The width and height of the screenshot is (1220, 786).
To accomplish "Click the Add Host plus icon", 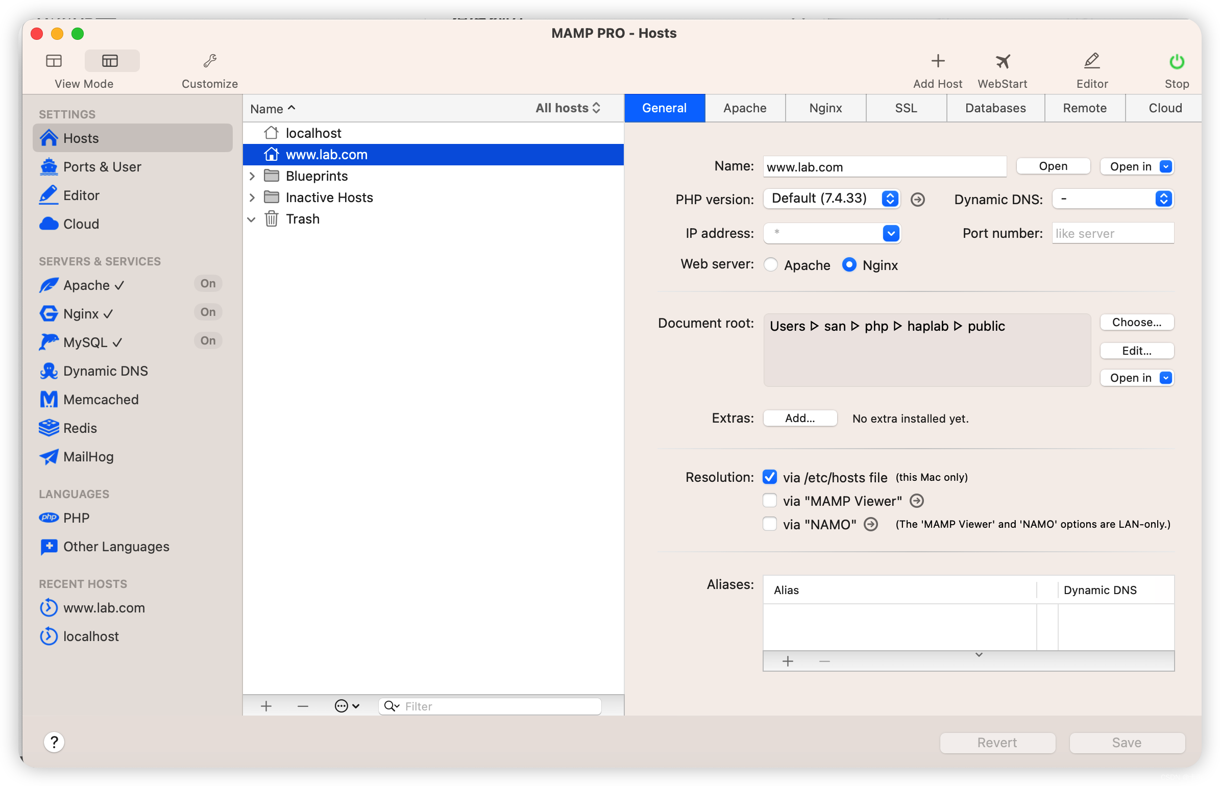I will [938, 61].
